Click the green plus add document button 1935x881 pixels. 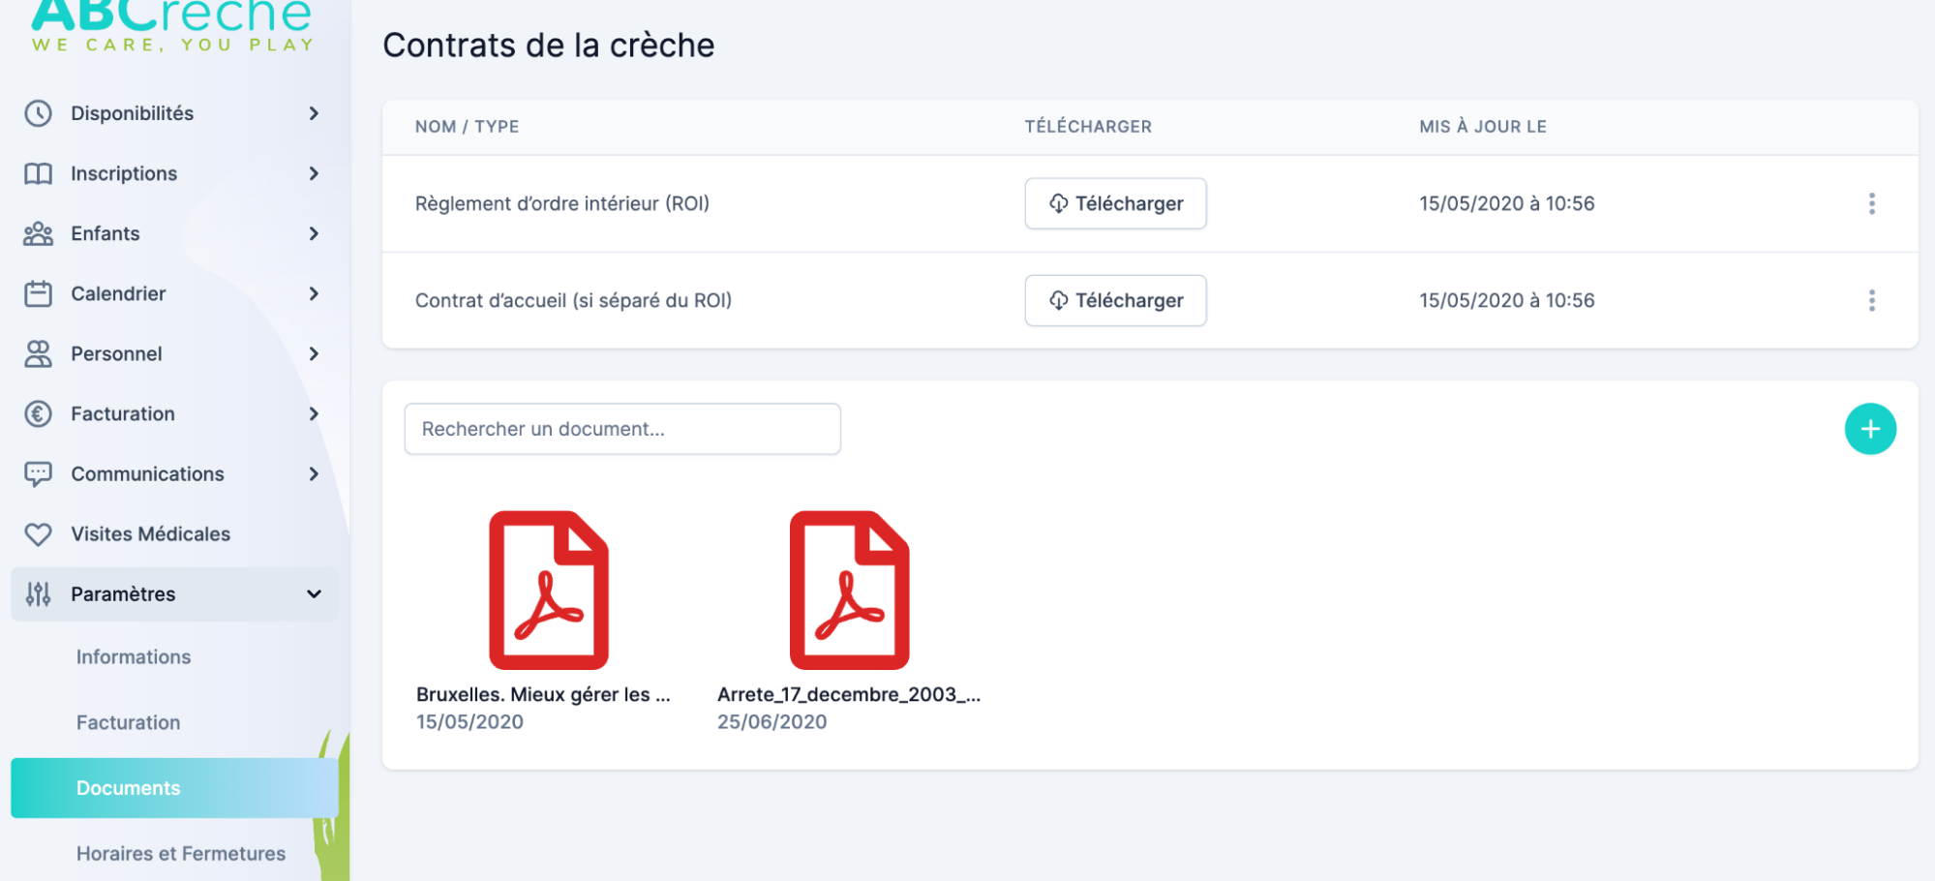click(x=1869, y=429)
